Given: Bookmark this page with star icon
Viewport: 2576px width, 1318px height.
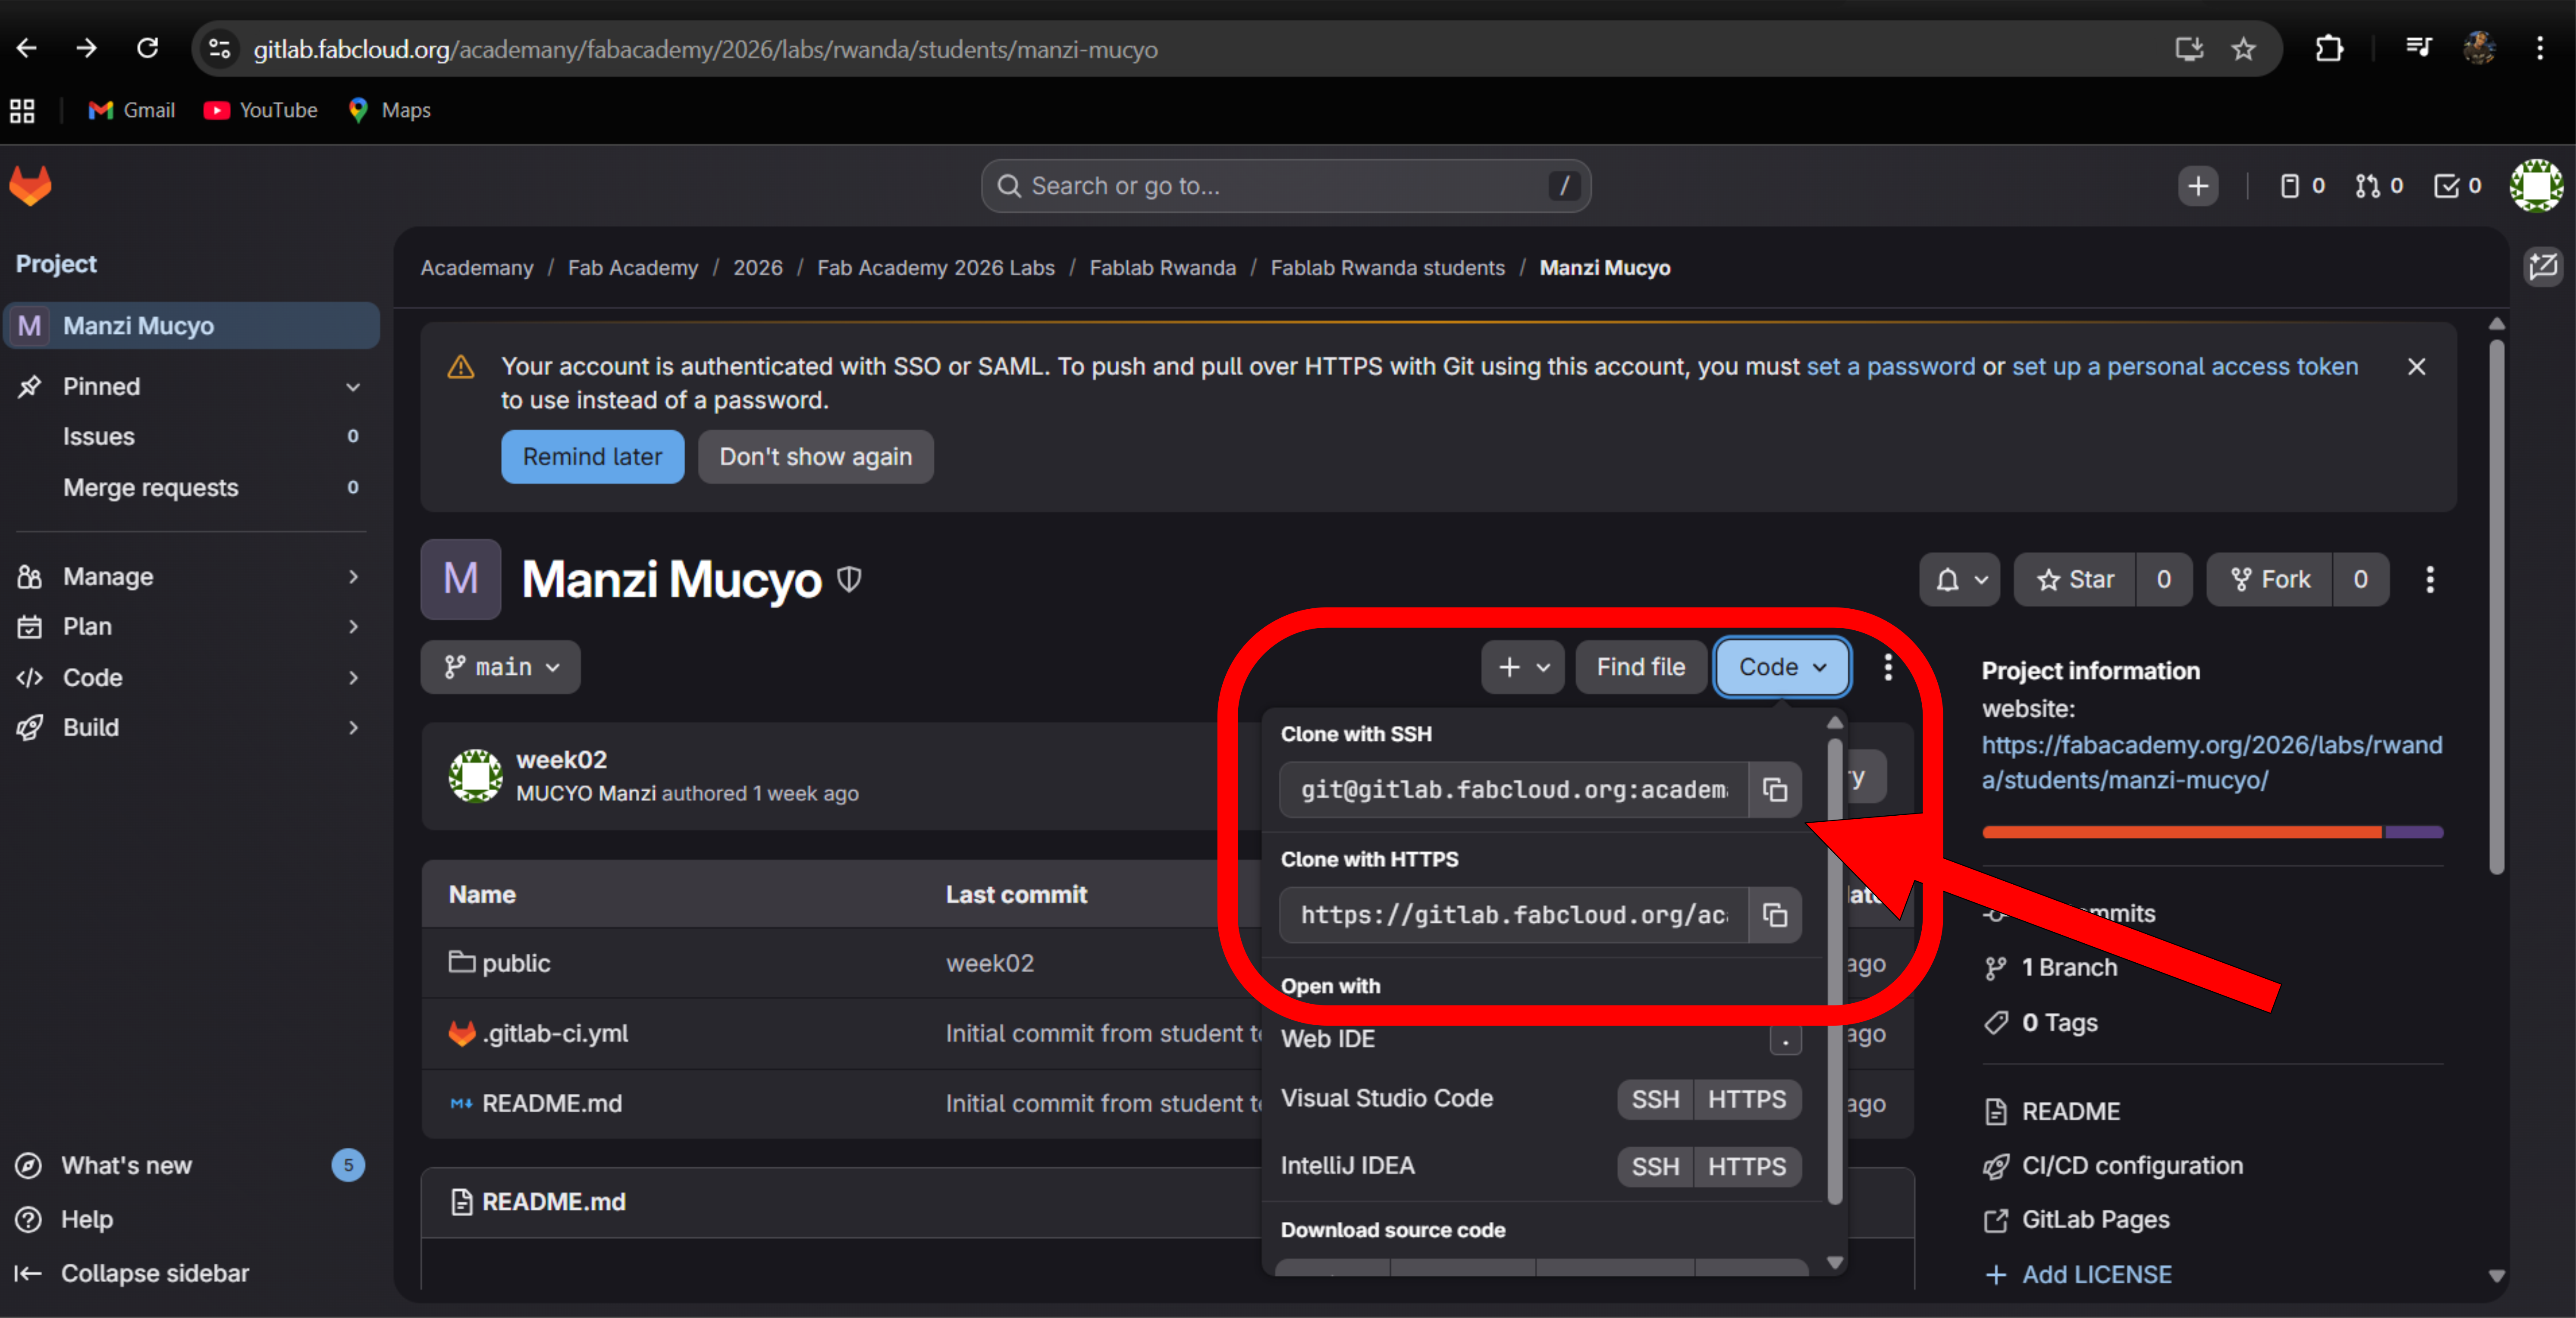Looking at the screenshot, I should pyautogui.click(x=2243, y=49).
